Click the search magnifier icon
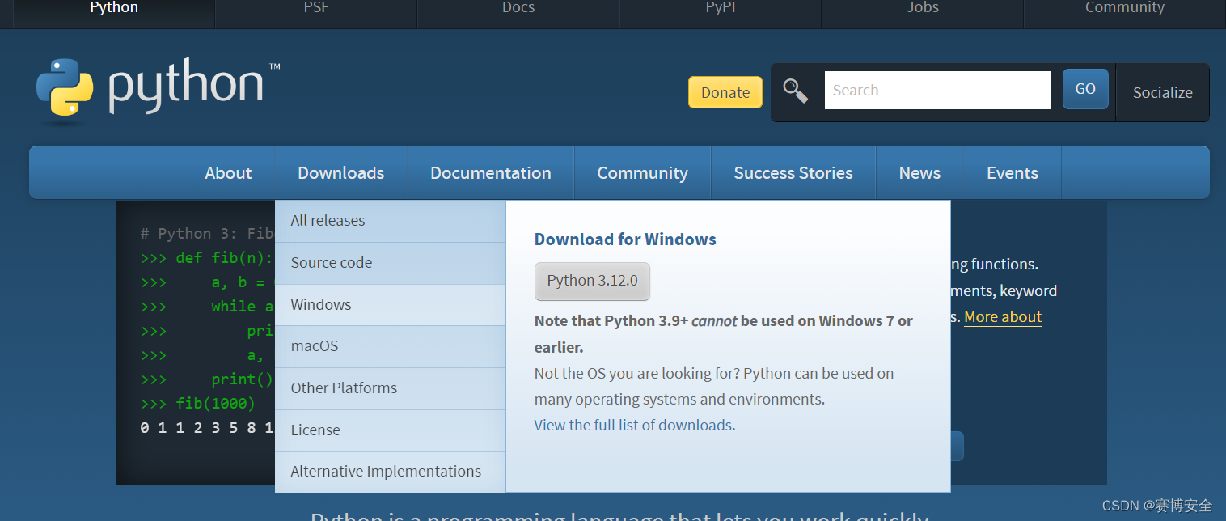 [795, 91]
